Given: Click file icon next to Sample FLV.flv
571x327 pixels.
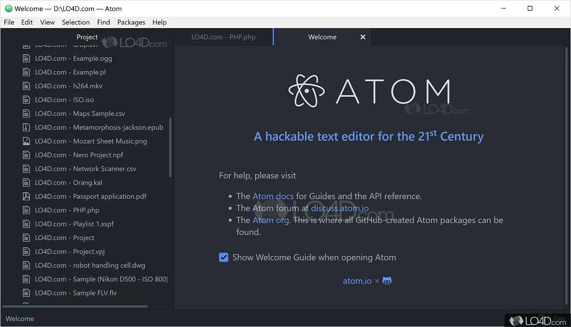Looking at the screenshot, I should tap(26, 293).
